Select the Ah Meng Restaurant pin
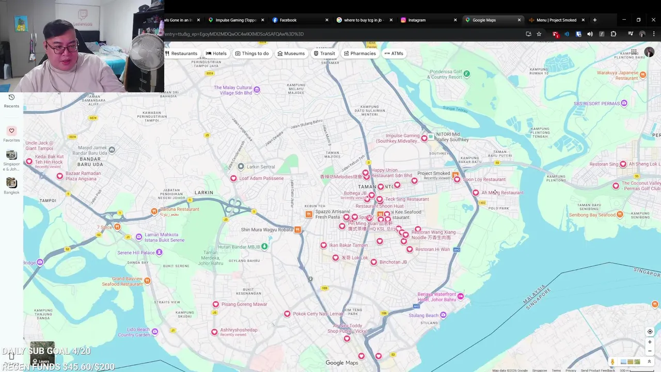Screen dimensions: 661x372 [x=476, y=193]
